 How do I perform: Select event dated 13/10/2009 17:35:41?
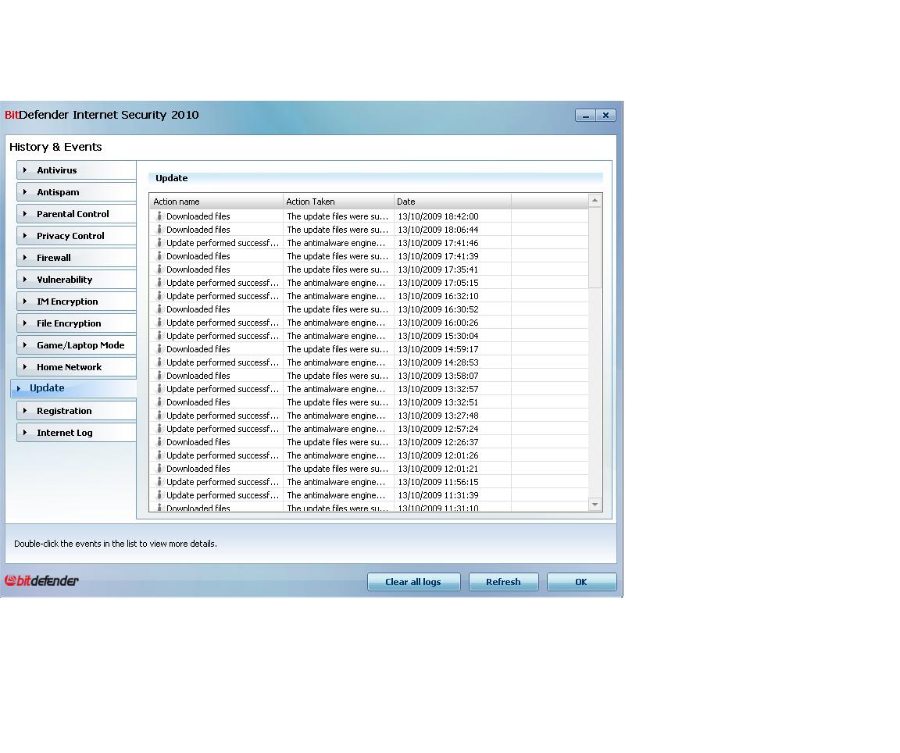click(369, 269)
